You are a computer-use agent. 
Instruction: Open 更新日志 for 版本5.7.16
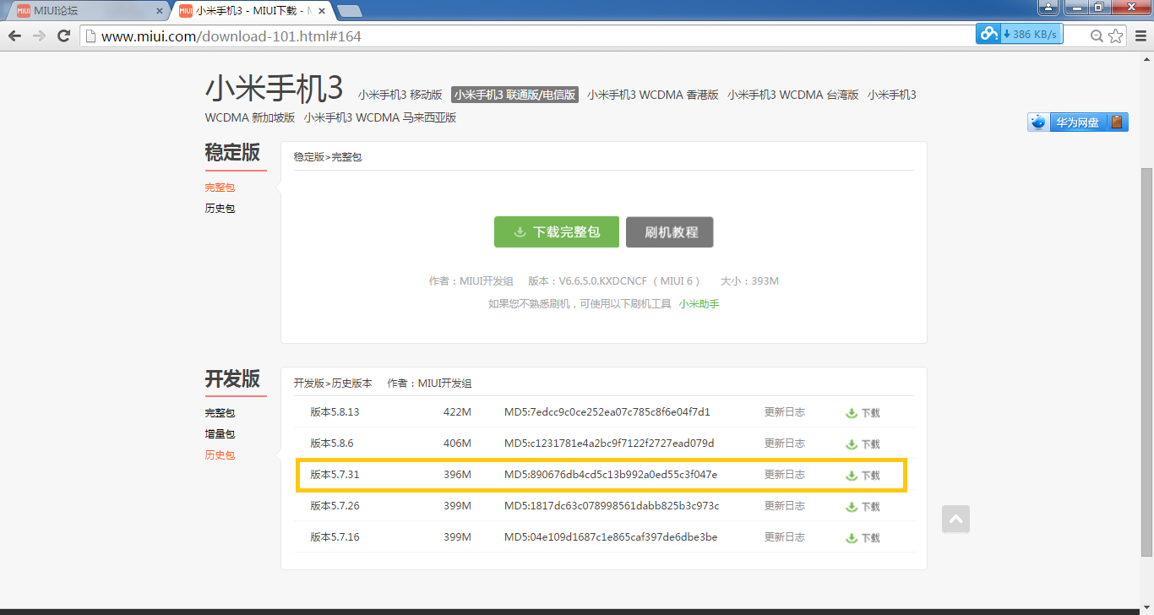click(785, 537)
